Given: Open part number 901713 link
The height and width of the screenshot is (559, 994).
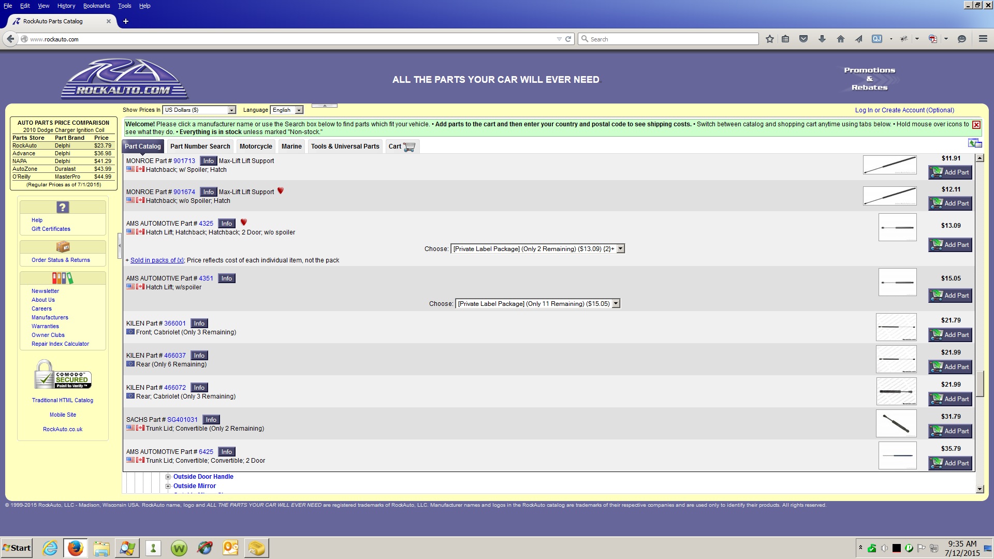Looking at the screenshot, I should point(184,161).
